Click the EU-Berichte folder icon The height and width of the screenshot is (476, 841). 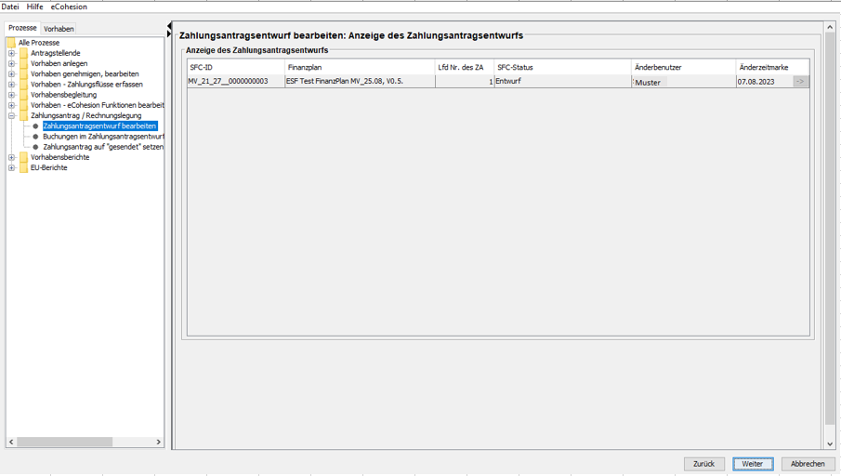click(23, 168)
